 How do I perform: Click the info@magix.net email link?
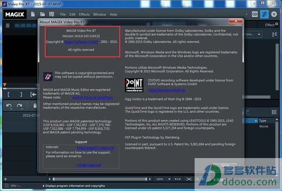[89, 165]
